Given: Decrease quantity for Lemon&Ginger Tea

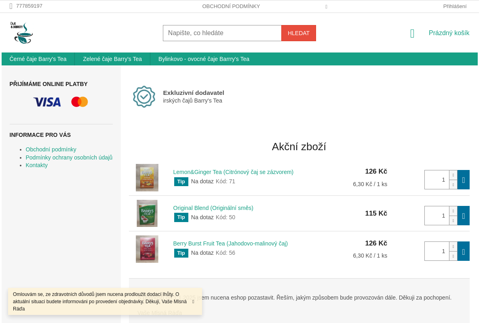Looking at the screenshot, I should coord(453,185).
